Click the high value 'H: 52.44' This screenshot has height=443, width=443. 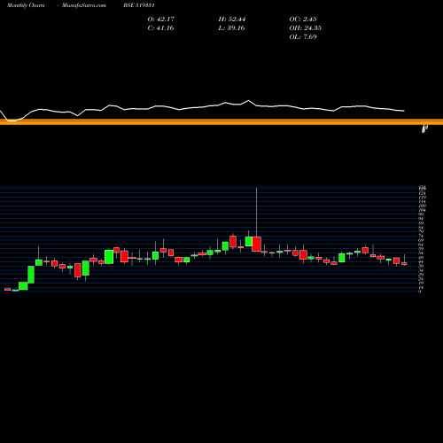click(232, 19)
